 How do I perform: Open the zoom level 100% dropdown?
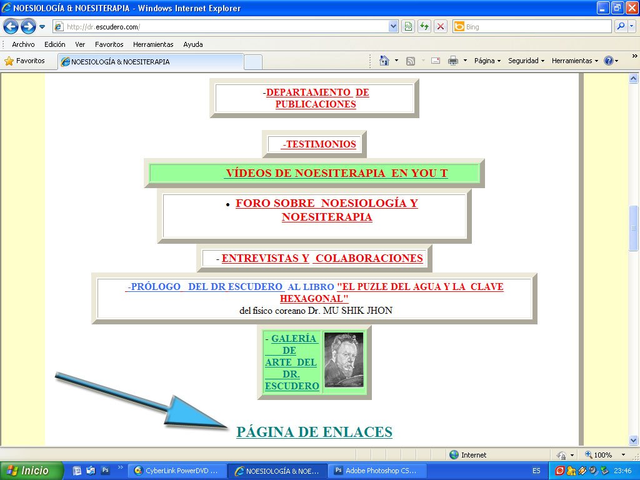point(623,455)
